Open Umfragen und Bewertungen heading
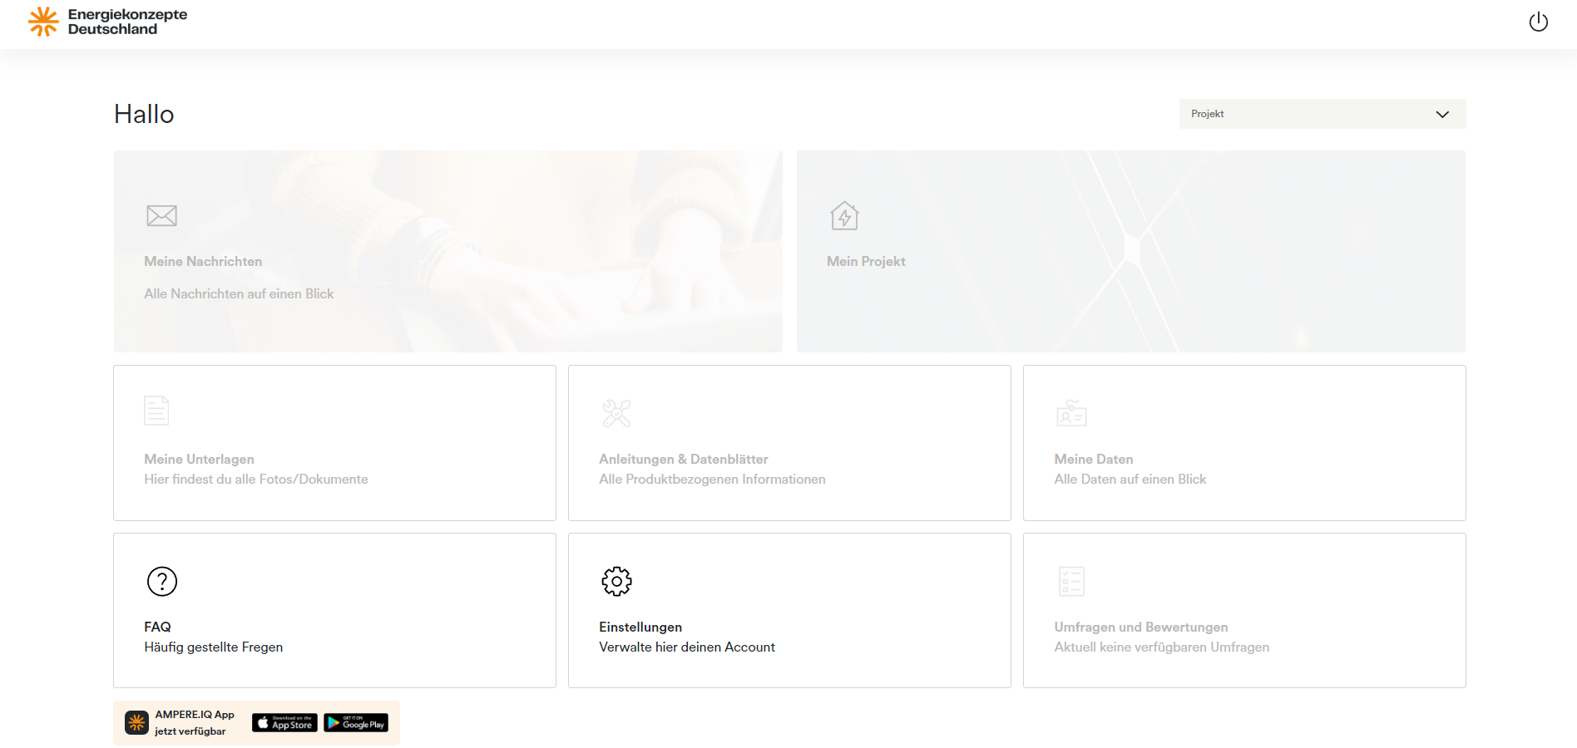This screenshot has width=1577, height=748. (x=1140, y=627)
